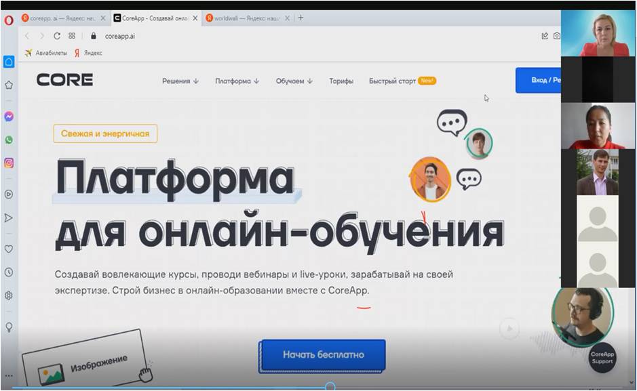Open the CoreApp Support chat bubble
Screen dimensions: 637x391
pos(602,358)
